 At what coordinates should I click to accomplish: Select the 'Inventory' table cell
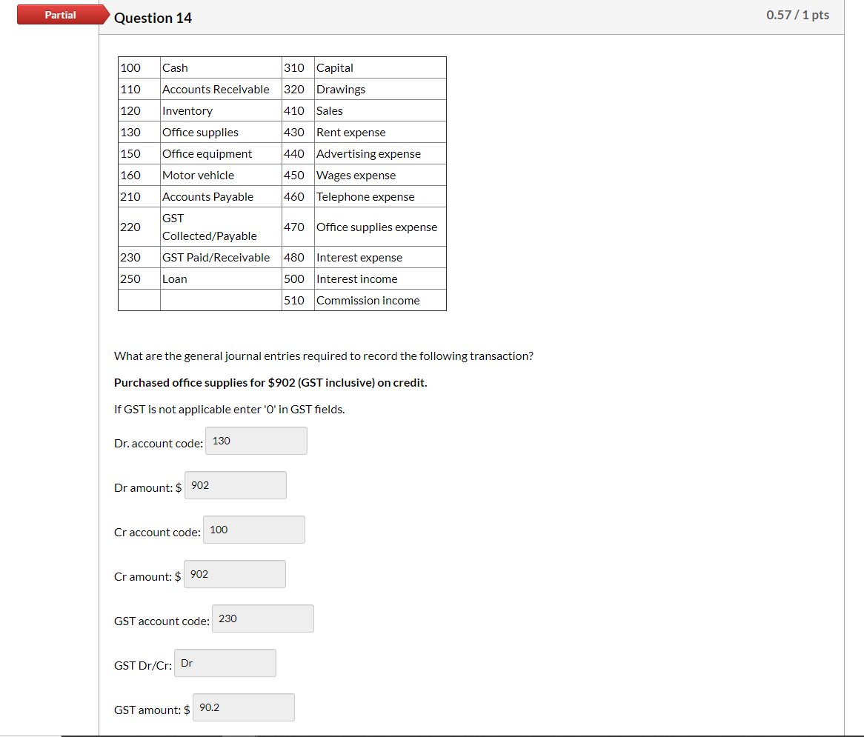point(221,110)
